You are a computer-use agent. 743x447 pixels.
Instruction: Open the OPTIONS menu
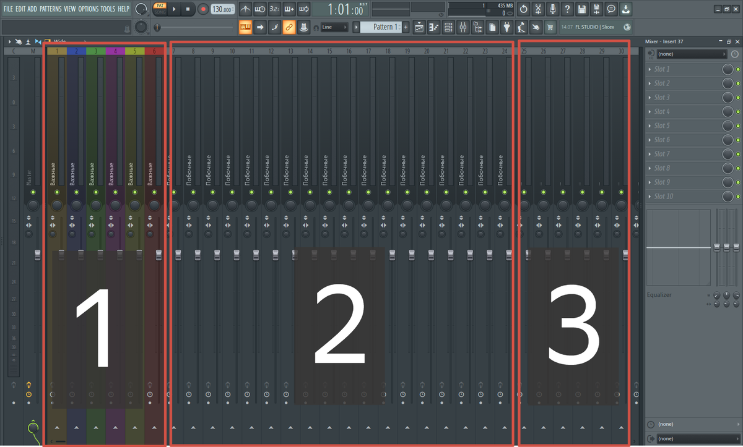[88, 9]
